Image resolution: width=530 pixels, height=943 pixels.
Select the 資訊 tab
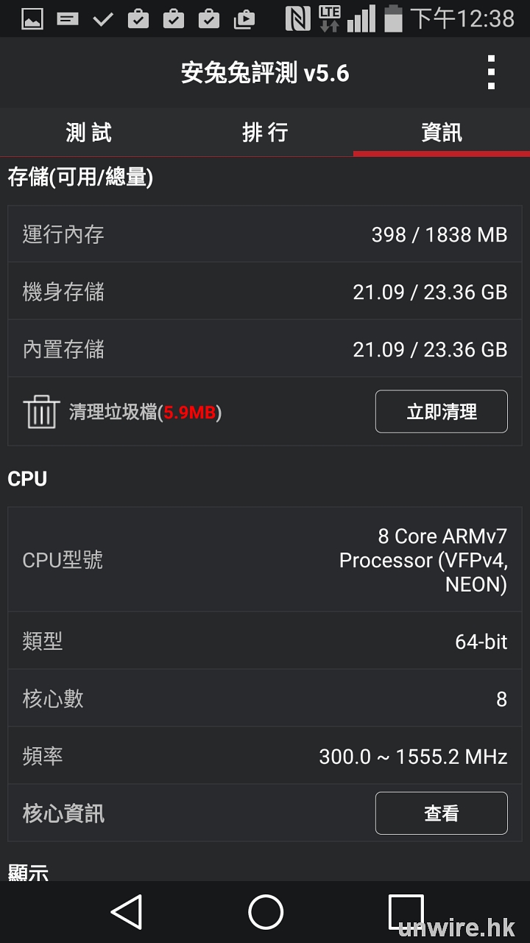click(442, 133)
